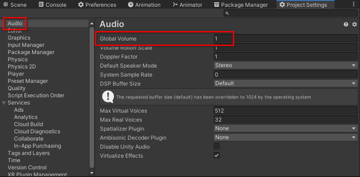The width and height of the screenshot is (360, 177).
Task: Open the Audio settings gear menu
Action: click(x=355, y=24)
